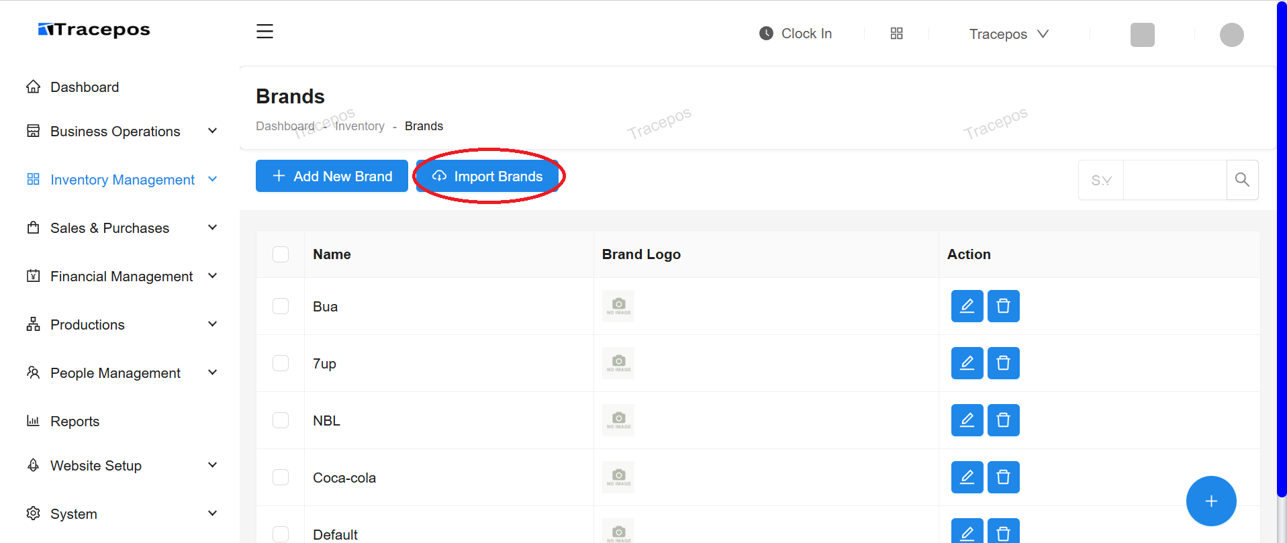Image resolution: width=1287 pixels, height=543 pixels.
Task: Collapse Inventory Management chevron
Action: pos(212,179)
